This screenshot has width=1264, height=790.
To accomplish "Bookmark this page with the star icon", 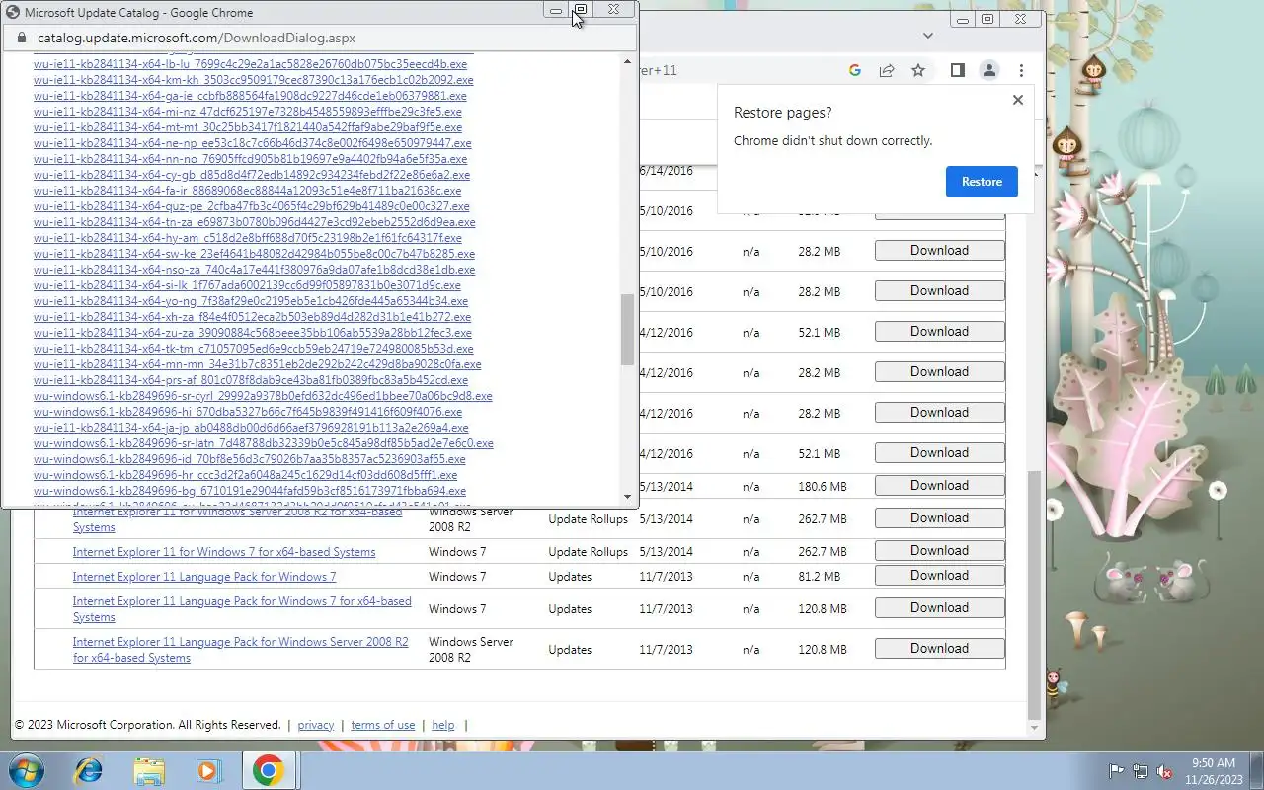I will coord(918,70).
